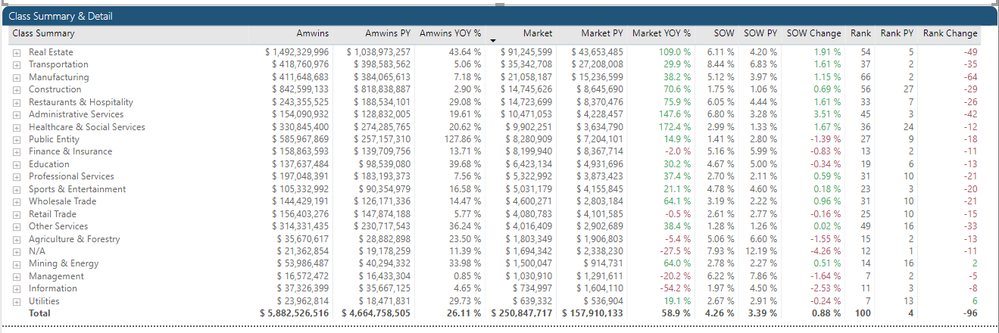This screenshot has width=999, height=333.
Task: Sort by Market PY column header
Action: click(x=602, y=33)
